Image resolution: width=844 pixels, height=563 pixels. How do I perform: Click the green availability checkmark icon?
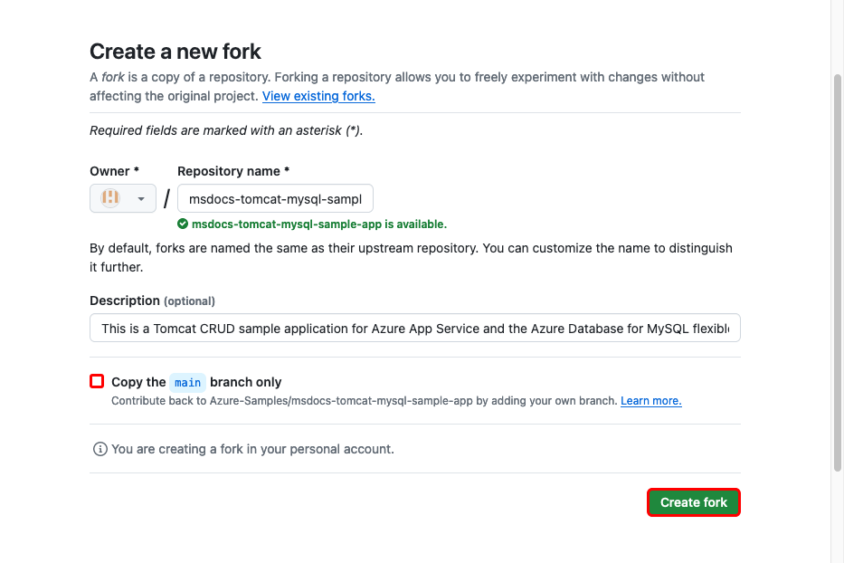point(184,224)
